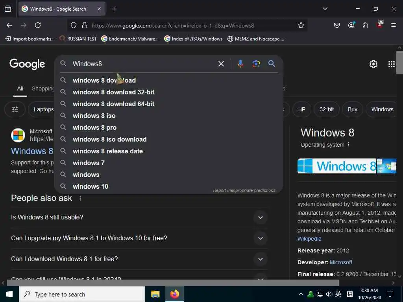The height and width of the screenshot is (302, 403).
Task: Select suggestion 'windows 8 iso'
Action: 168,116
